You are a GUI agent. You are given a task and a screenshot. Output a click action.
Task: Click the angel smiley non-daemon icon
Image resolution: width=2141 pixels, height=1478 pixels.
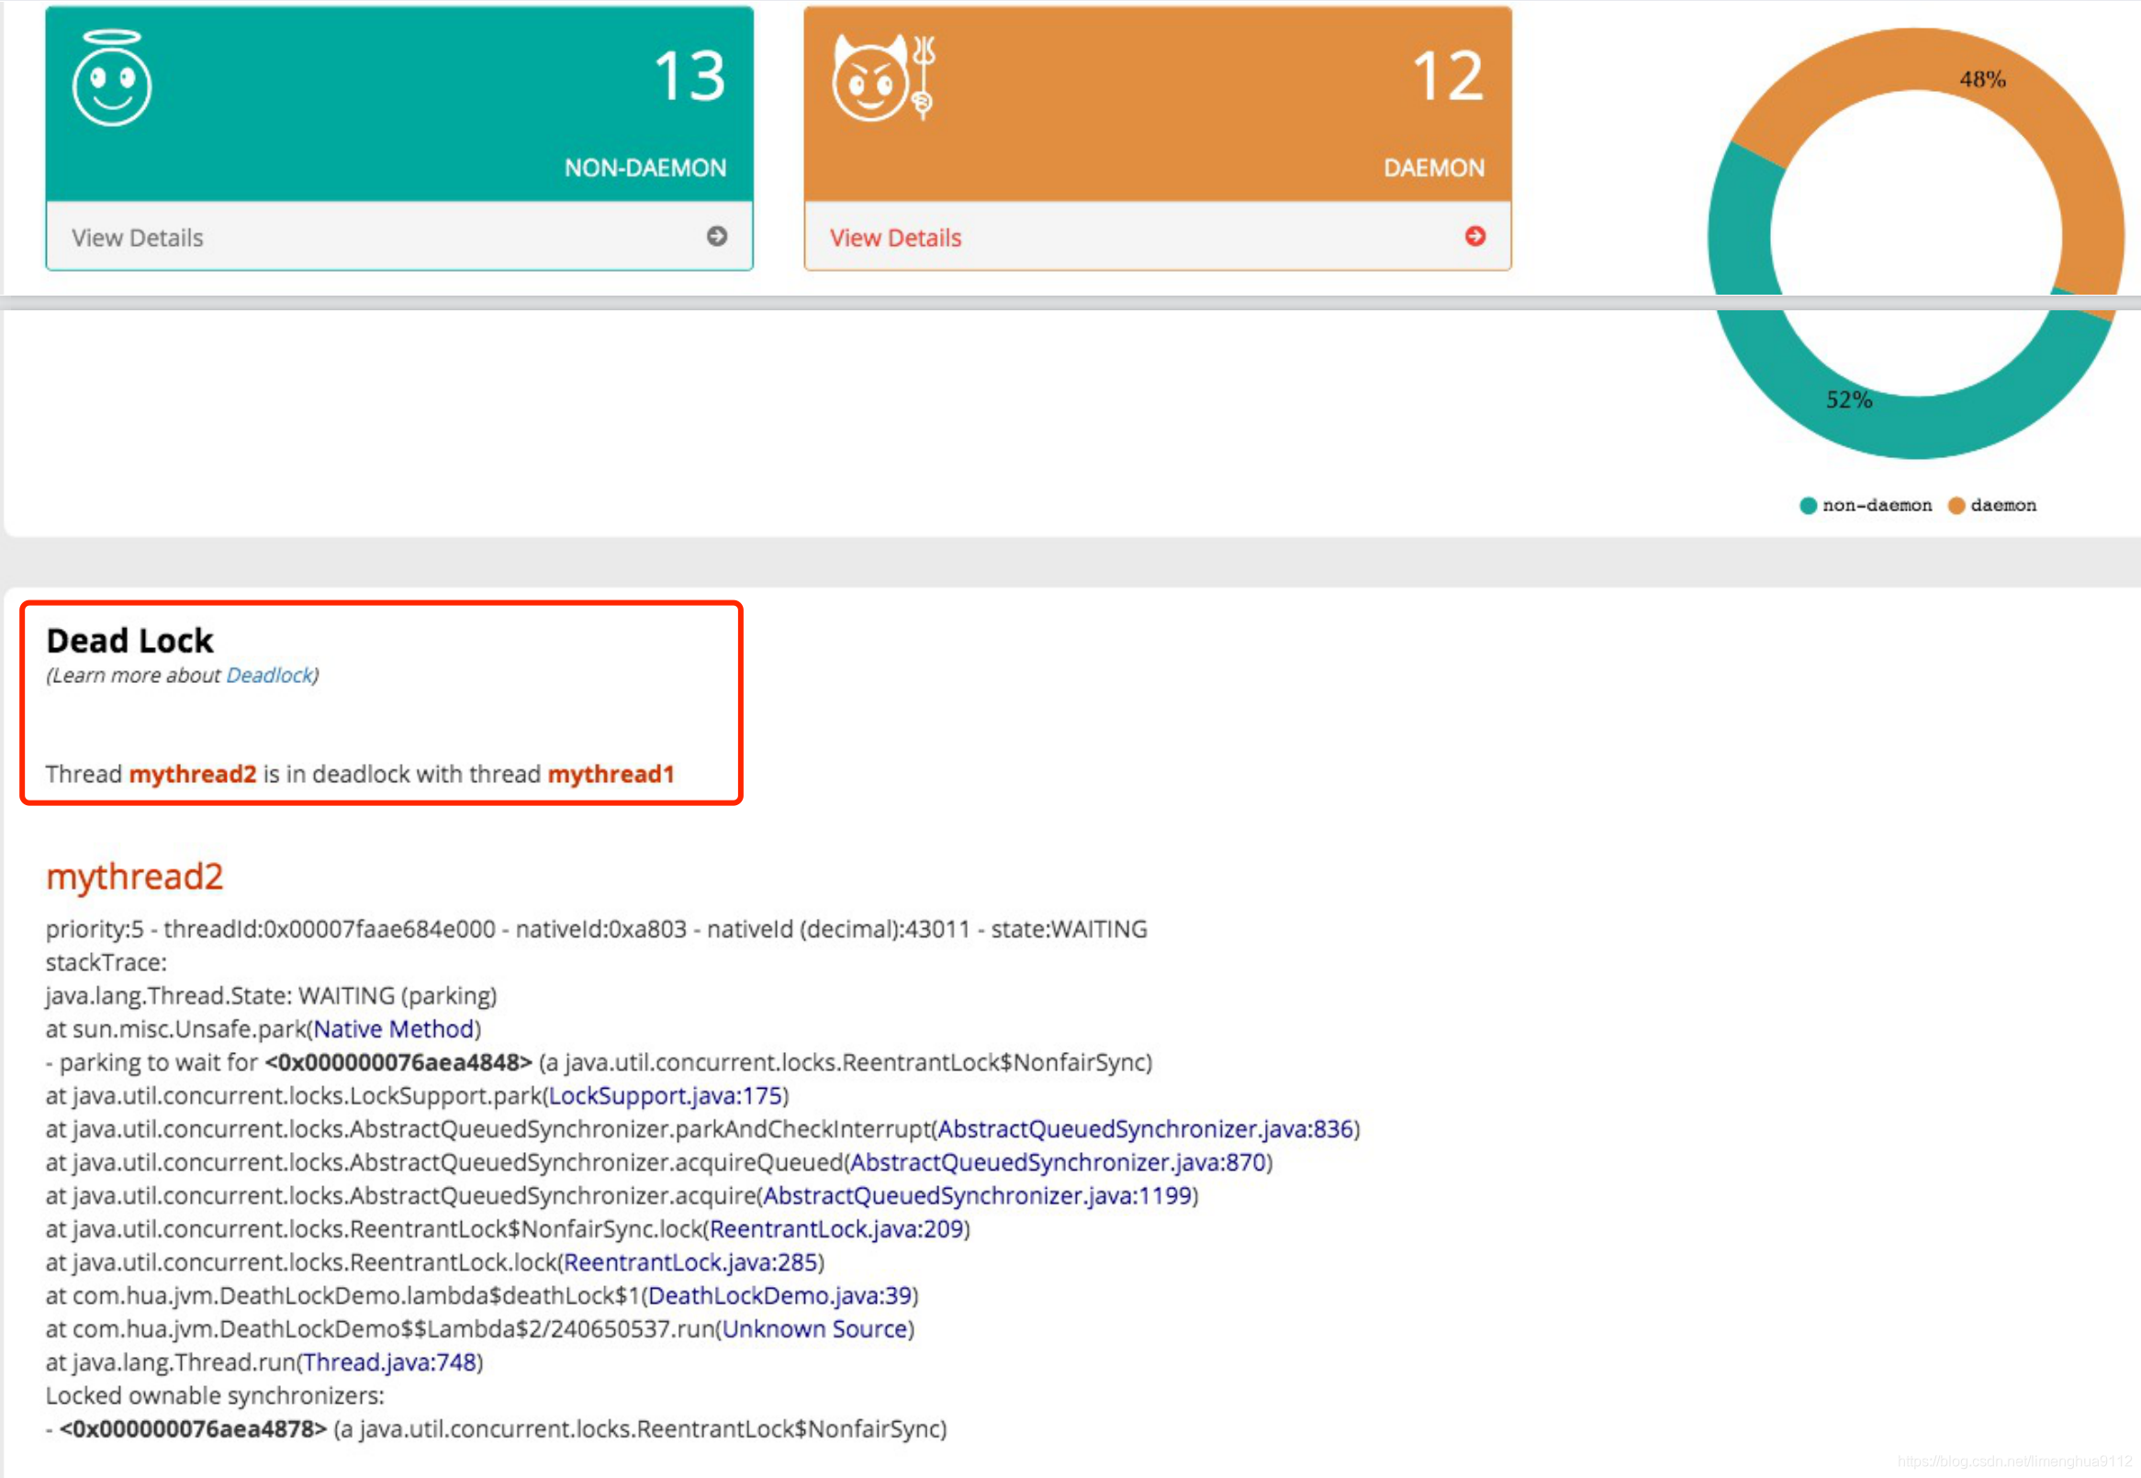click(x=112, y=80)
